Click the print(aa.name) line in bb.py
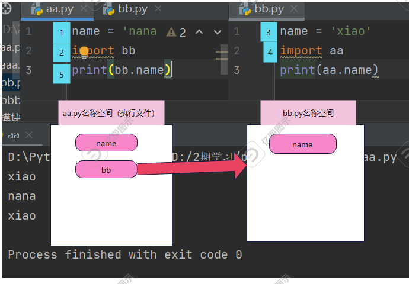 (x=328, y=70)
